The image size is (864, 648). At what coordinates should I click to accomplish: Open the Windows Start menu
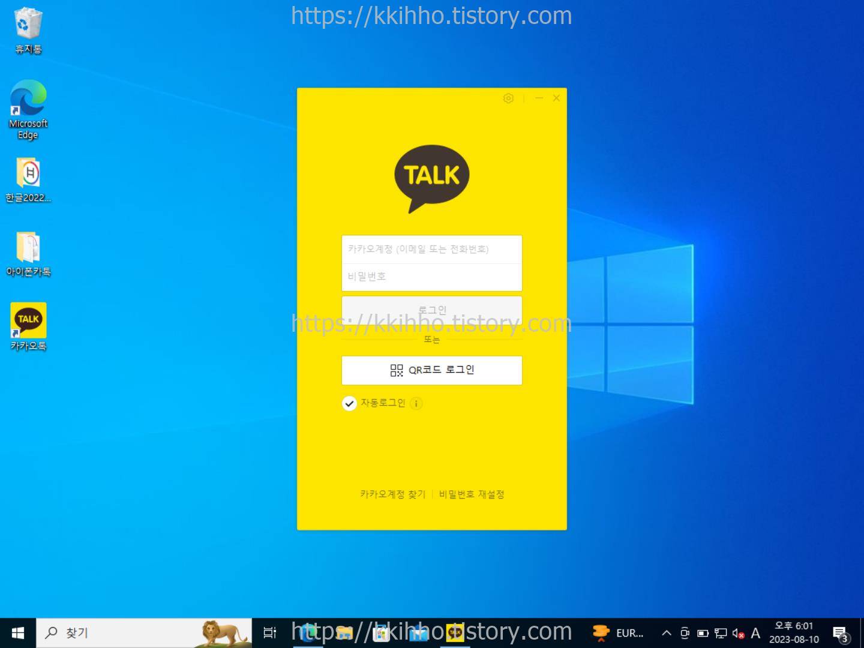18,633
